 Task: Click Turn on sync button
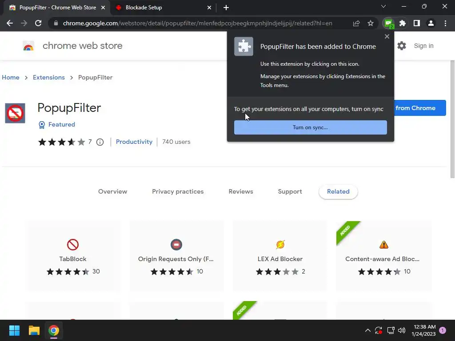[x=311, y=127]
